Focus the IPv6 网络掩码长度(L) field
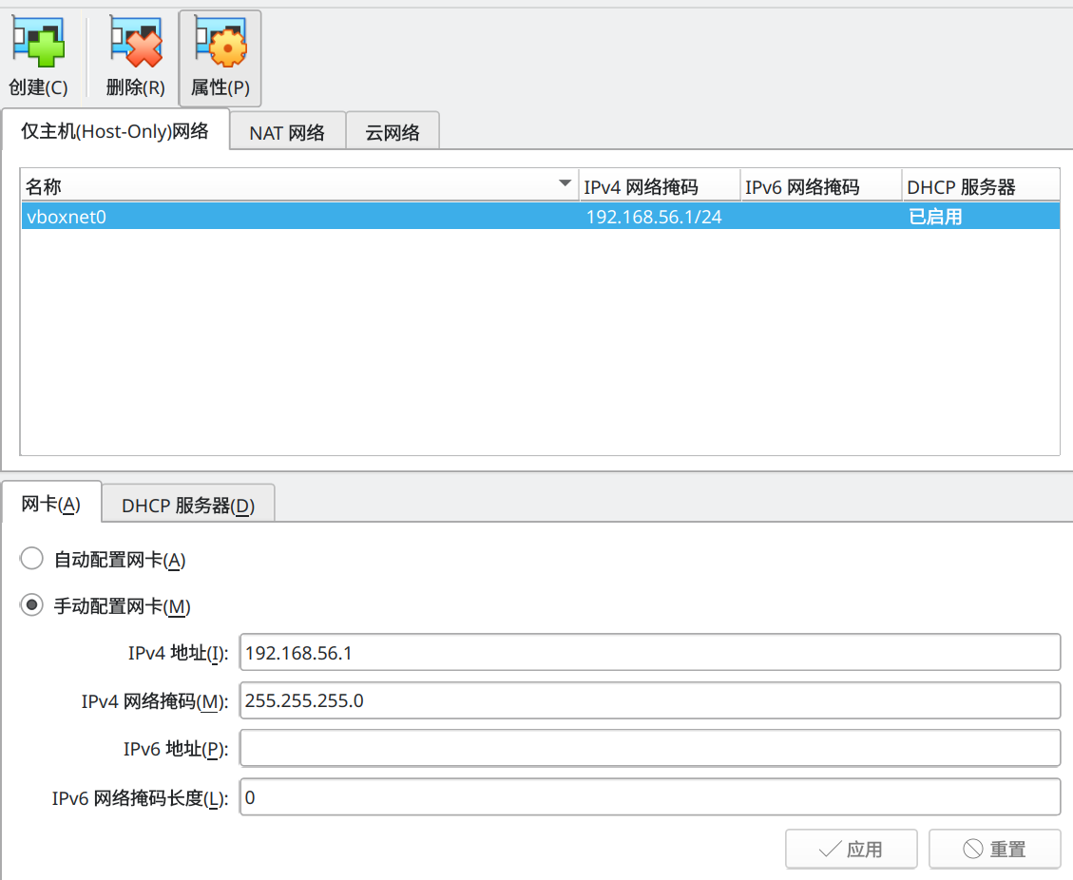This screenshot has width=1073, height=880. click(x=650, y=796)
